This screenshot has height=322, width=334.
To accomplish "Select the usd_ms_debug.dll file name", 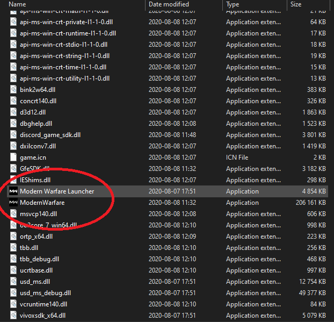I will 45,293.
